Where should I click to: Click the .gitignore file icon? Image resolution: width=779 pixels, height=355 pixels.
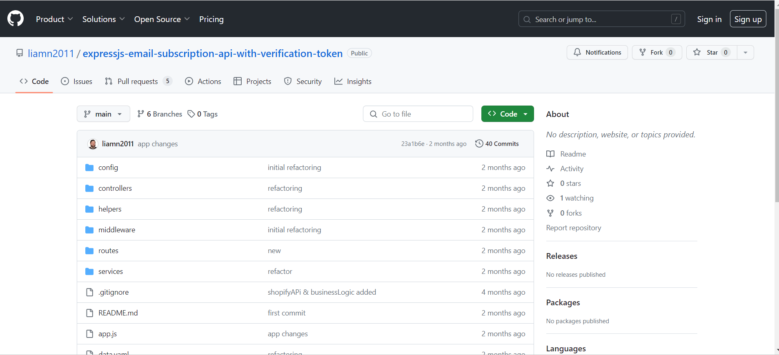coord(89,292)
